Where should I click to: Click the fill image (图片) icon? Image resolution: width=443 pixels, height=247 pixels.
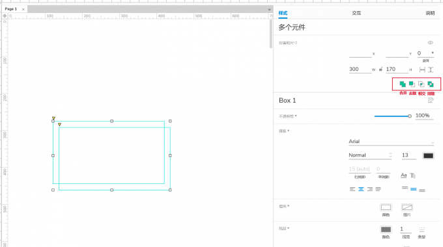[x=407, y=207]
